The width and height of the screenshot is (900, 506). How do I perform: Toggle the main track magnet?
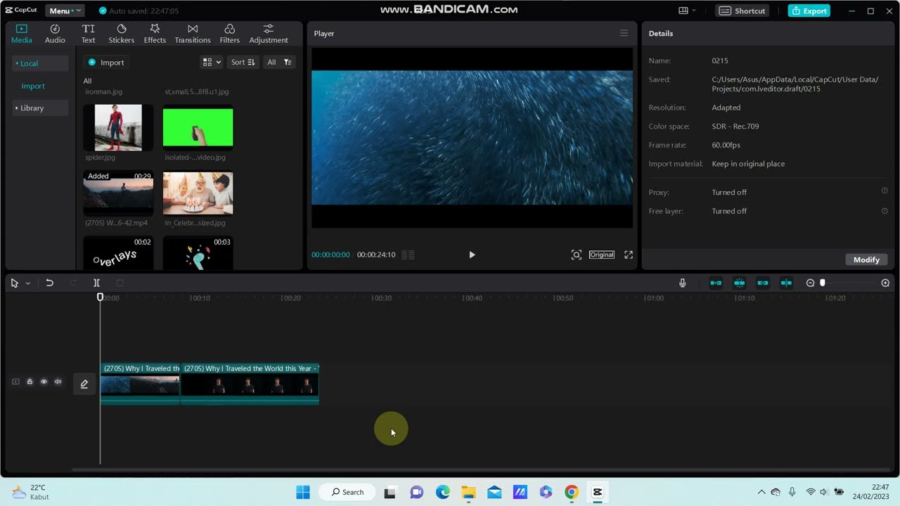coord(716,283)
